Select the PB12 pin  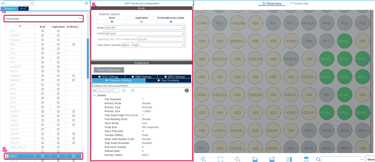tap(308, 131)
